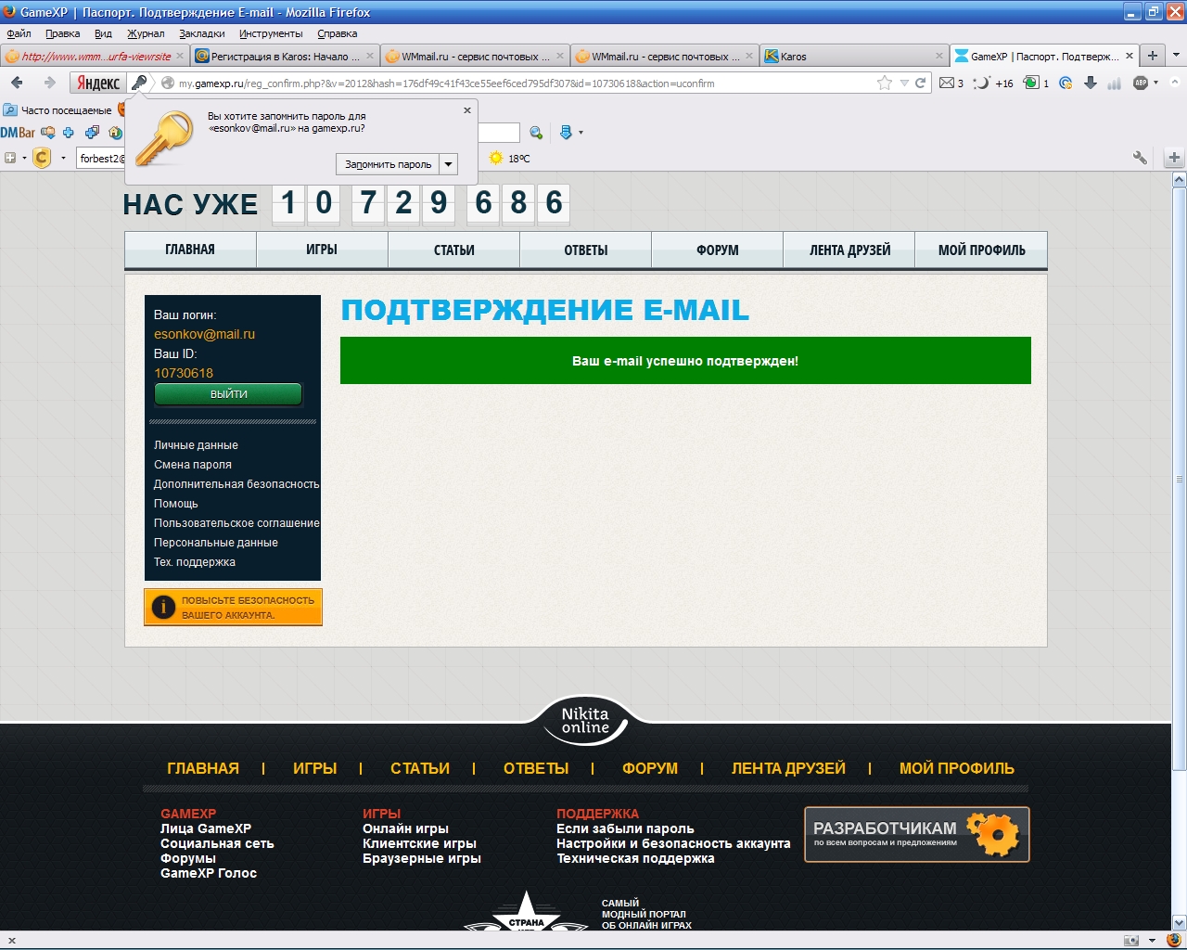This screenshot has height=950, width=1187.
Task: Click the signal bars icon in the toolbar
Action: tap(1115, 83)
